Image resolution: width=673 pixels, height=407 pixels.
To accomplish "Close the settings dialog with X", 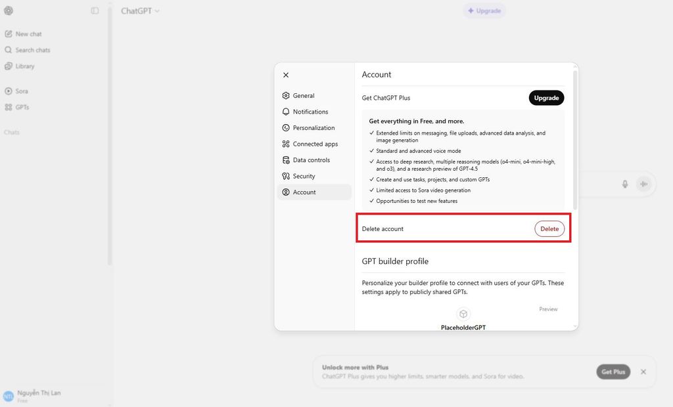I will [286, 75].
